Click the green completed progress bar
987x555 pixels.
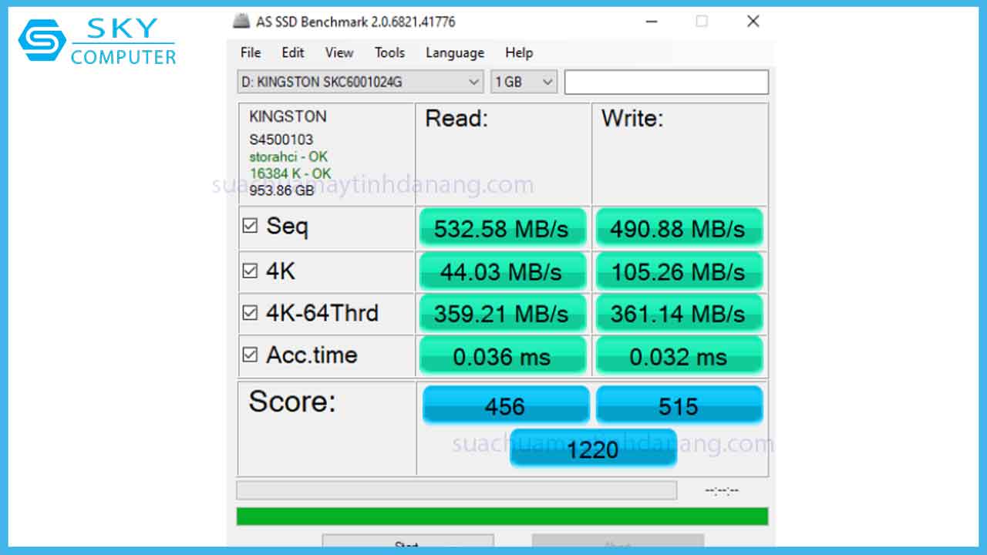502,516
